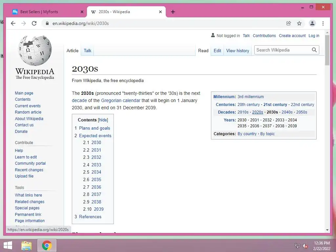Viewport: 336px width, 252px height.
Task: Click the user icon beside Not logged in
Action: coord(213,35)
